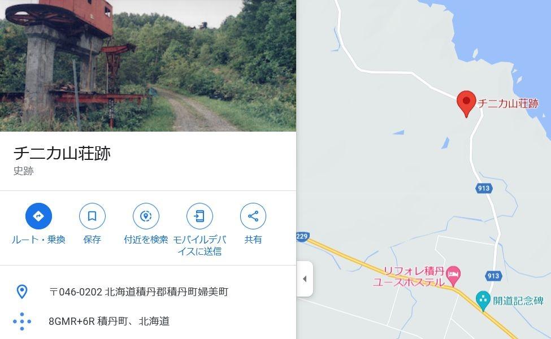Click the 史跡 category text
The height and width of the screenshot is (339, 551).
pyautogui.click(x=24, y=171)
